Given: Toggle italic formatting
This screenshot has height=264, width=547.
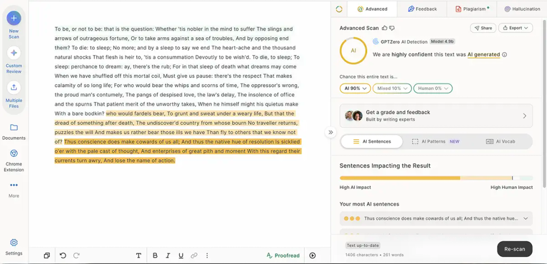Looking at the screenshot, I should [x=168, y=256].
